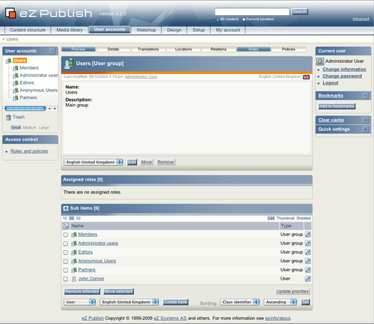374x324 pixels.
Task: Open the Trash icon in left panel
Action: 8,118
